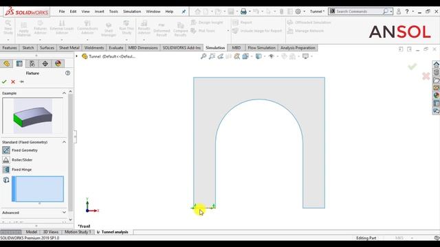
Task: Open the Print dropdown arrow
Action: tap(250, 12)
